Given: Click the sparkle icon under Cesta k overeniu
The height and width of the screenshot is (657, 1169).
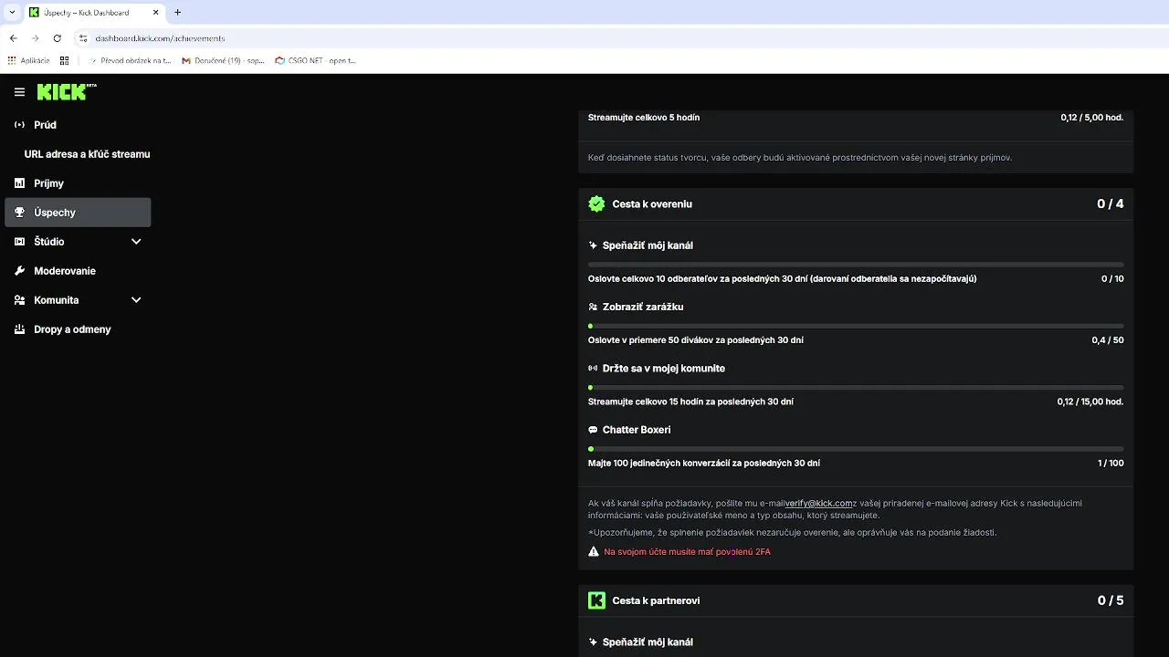Looking at the screenshot, I should tap(593, 245).
